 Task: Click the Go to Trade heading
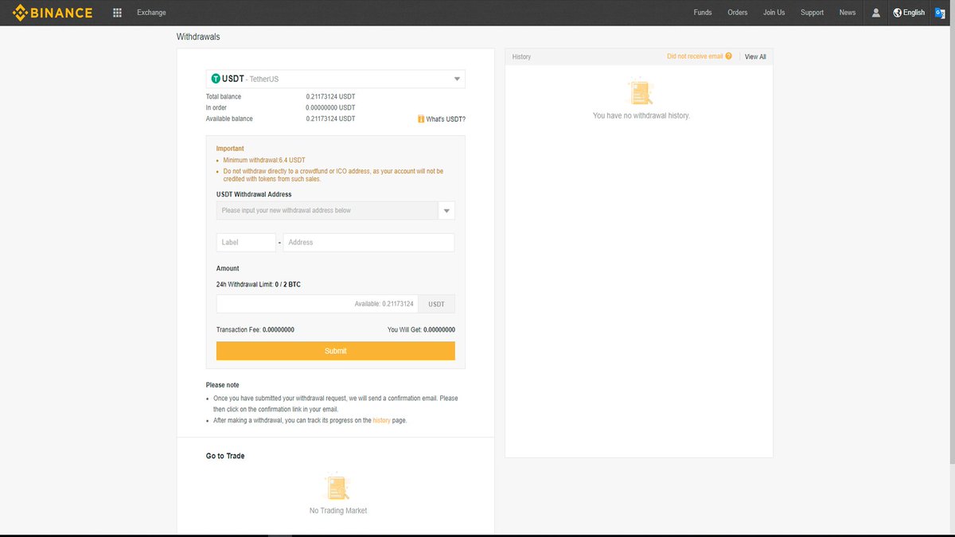click(225, 456)
